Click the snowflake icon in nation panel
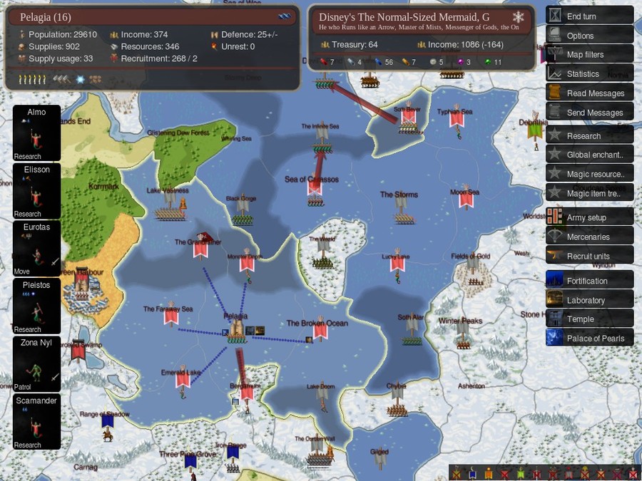This screenshot has width=642, height=481. [x=518, y=17]
